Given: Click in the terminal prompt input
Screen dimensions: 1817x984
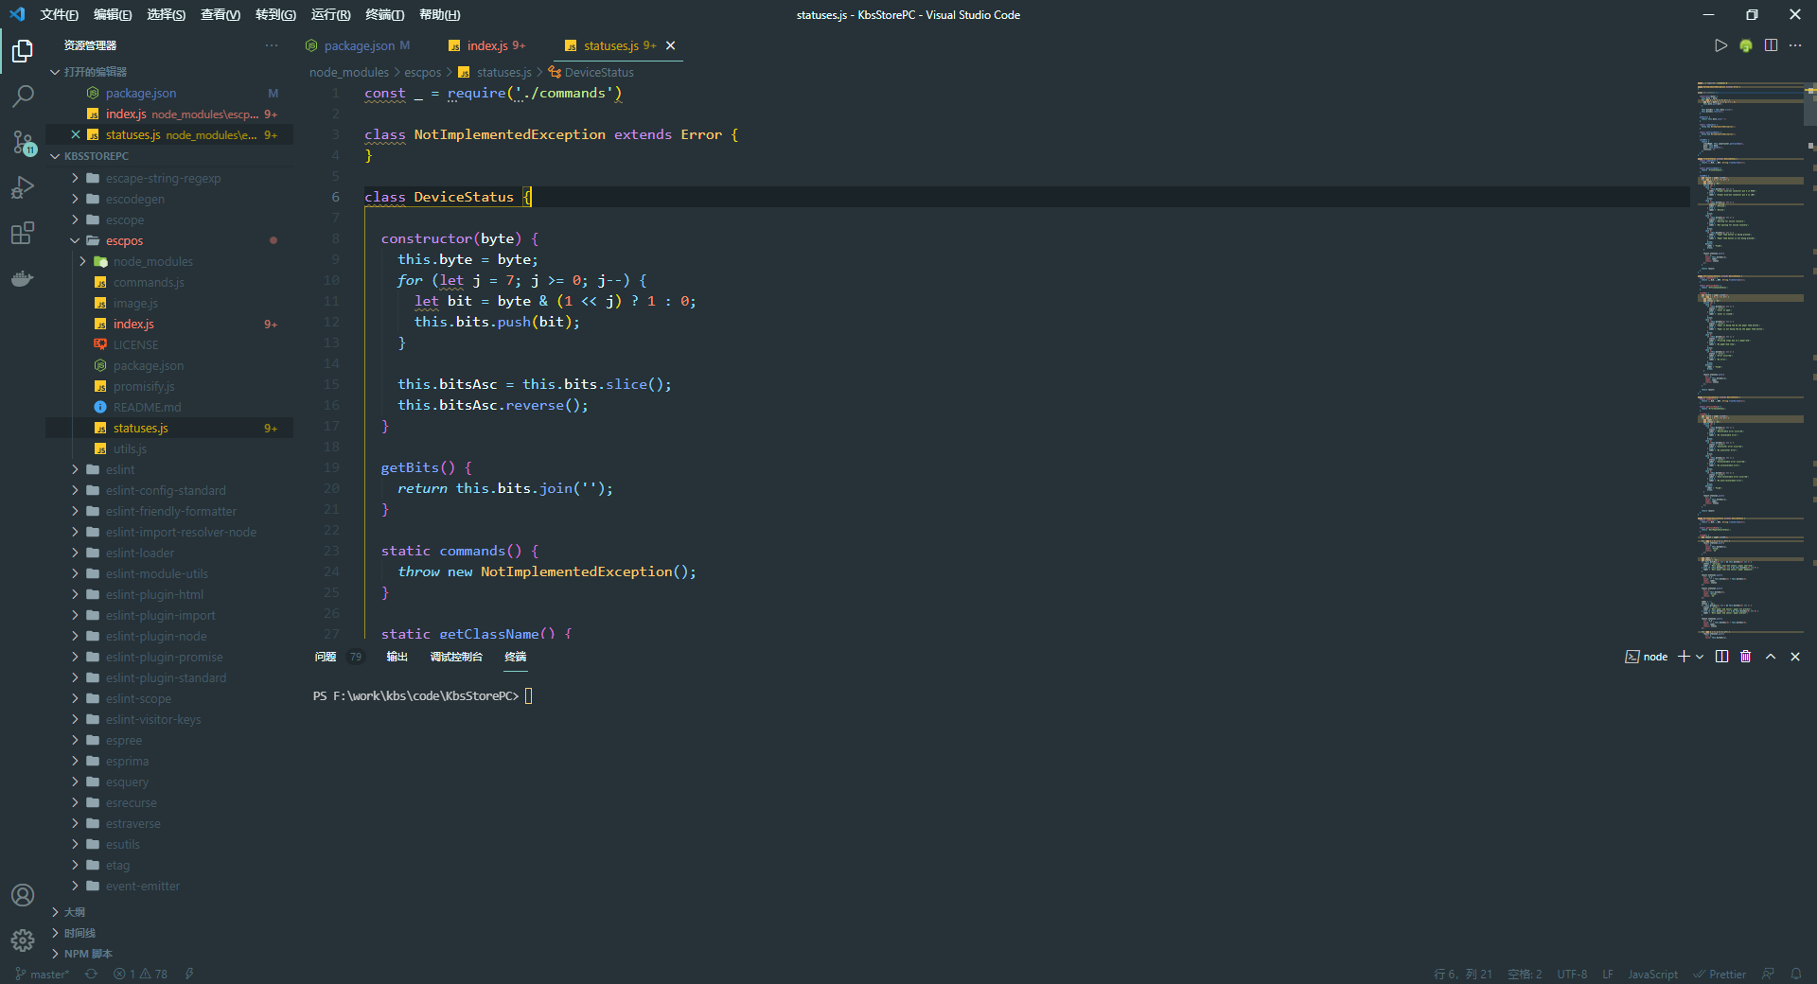Looking at the screenshot, I should tap(529, 695).
